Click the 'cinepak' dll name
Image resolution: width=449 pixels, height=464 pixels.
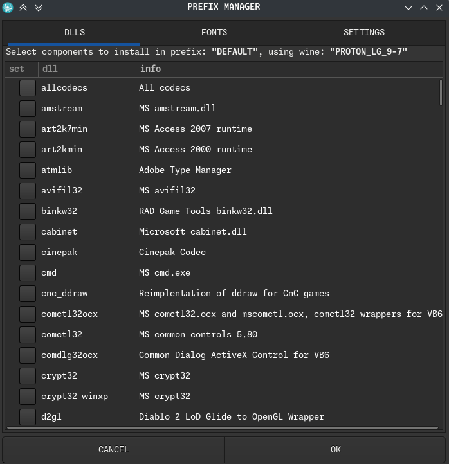pos(59,253)
